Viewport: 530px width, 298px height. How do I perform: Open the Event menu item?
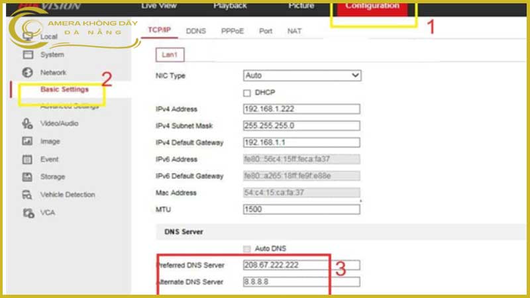49,159
